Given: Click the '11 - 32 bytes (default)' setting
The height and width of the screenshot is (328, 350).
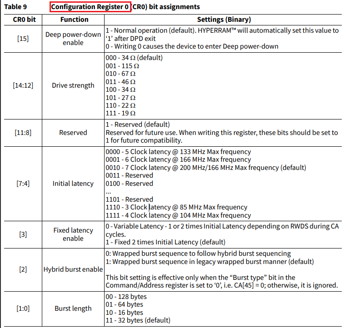Looking at the screenshot, I should click(x=138, y=320).
